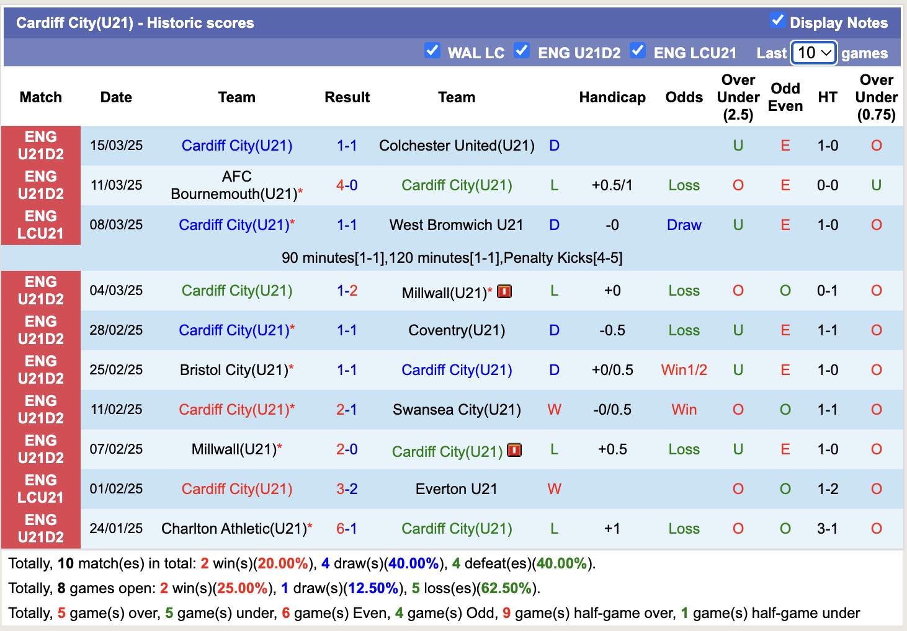Open Cardiff City(U21) link in the first row
Image resolution: width=907 pixels, height=631 pixels.
click(236, 146)
